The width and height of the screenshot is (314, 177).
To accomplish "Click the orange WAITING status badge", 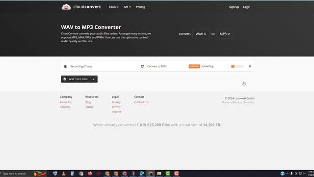I will tap(194, 66).
